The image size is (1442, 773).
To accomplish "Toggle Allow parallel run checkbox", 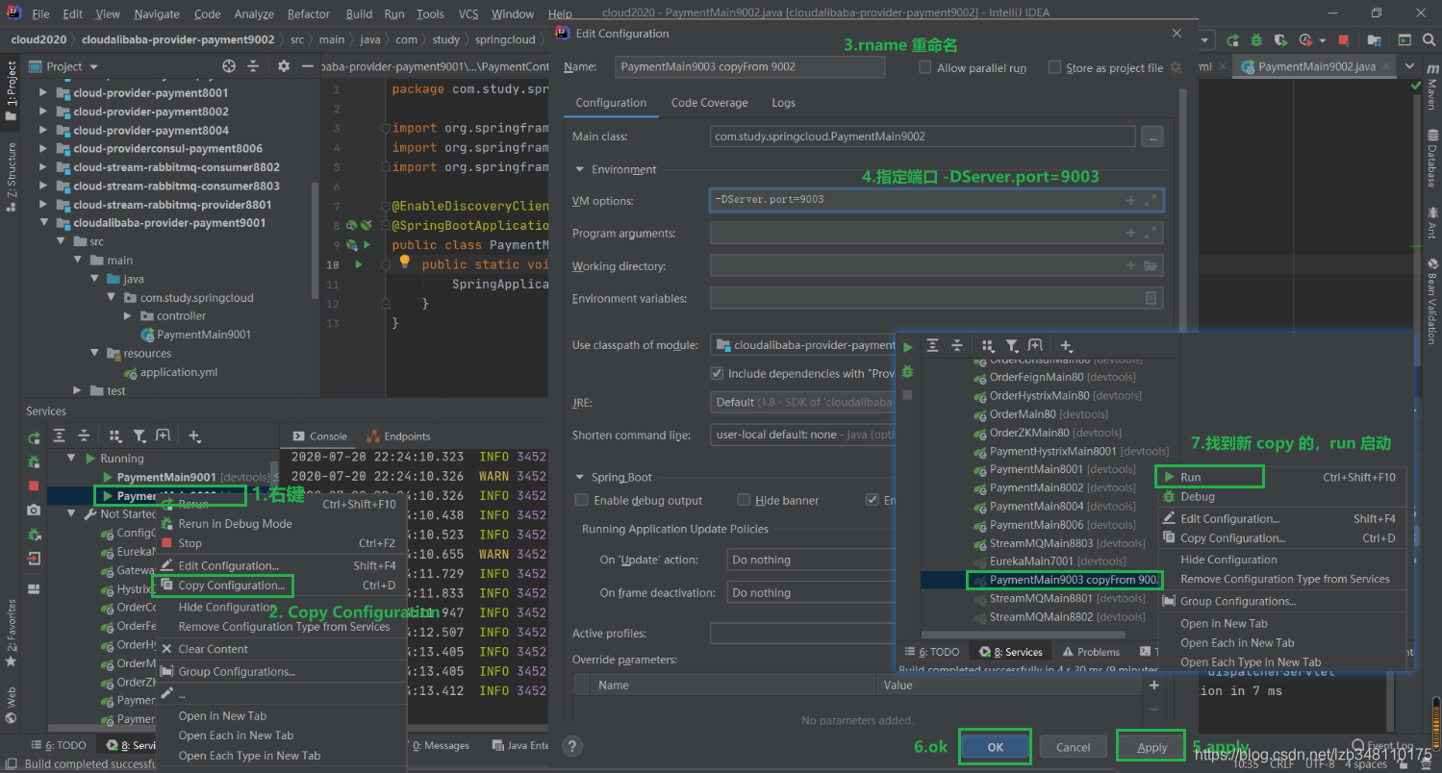I will [x=925, y=67].
